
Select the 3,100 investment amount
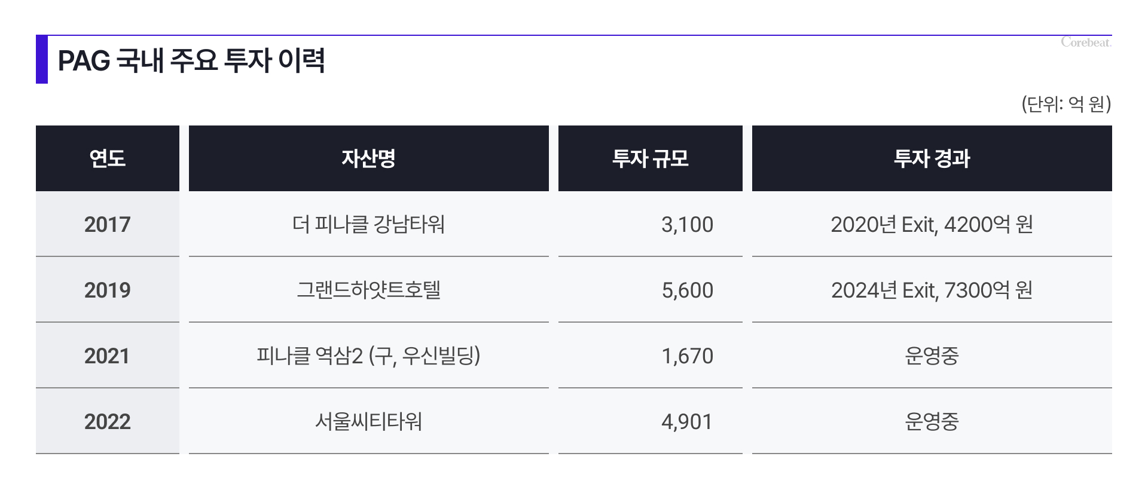click(687, 225)
